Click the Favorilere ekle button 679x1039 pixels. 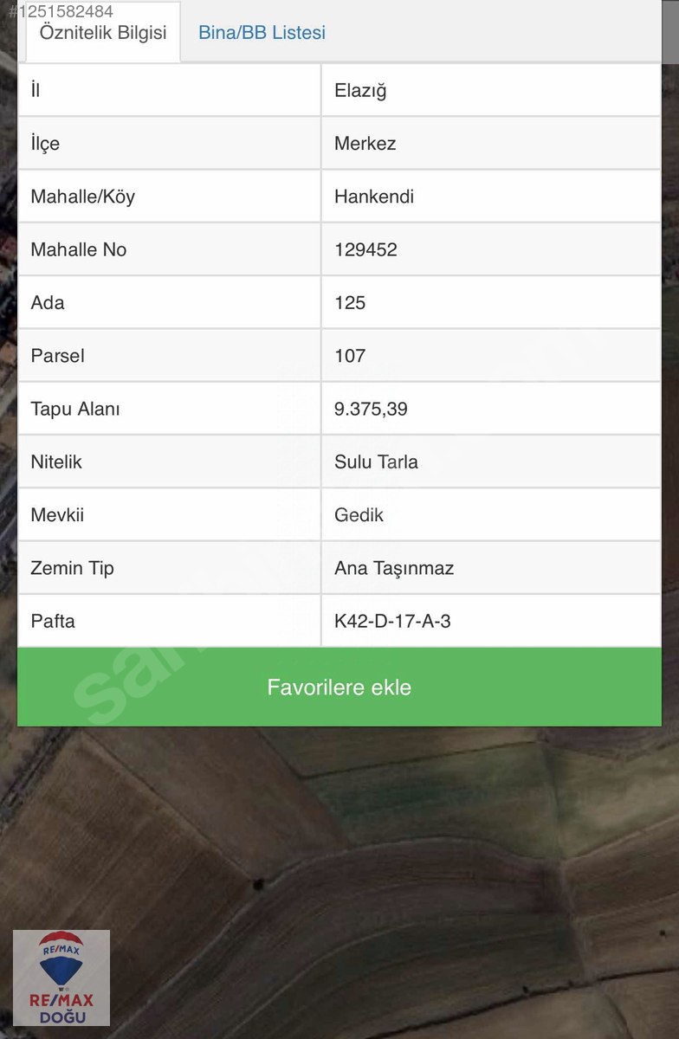point(339,687)
